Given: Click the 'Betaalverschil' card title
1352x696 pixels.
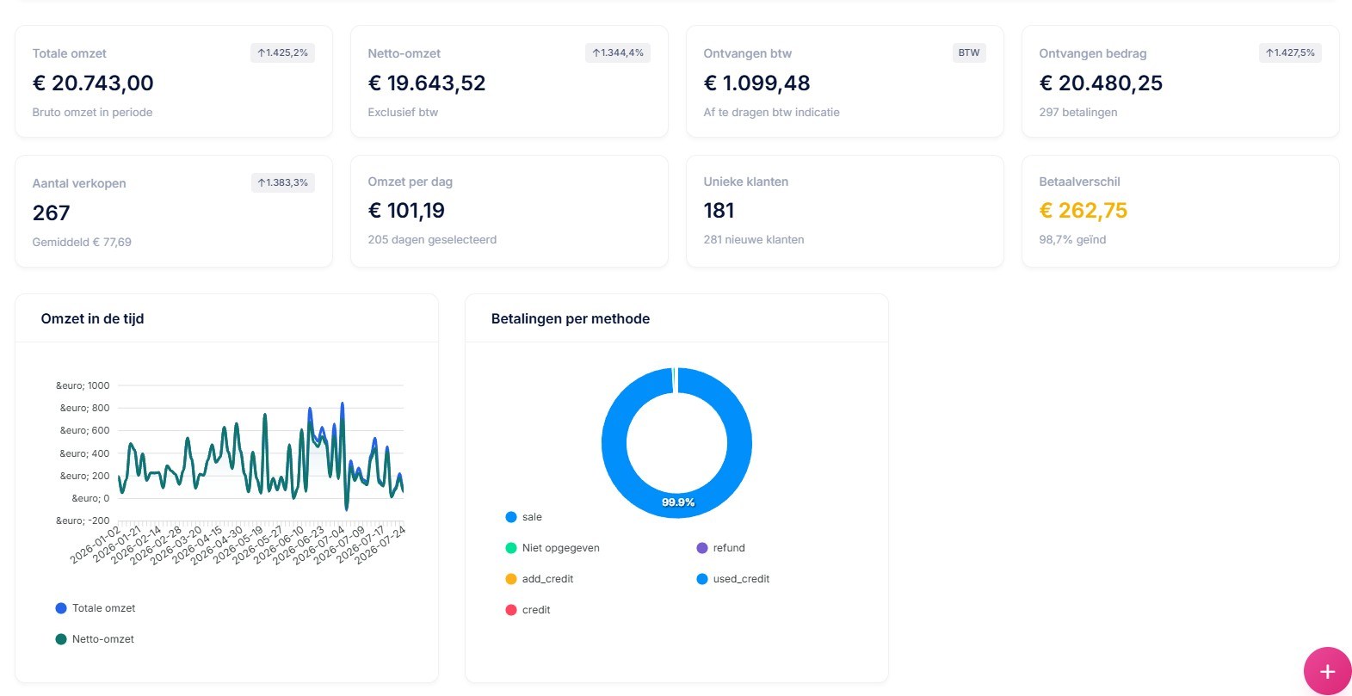Looking at the screenshot, I should (x=1079, y=182).
